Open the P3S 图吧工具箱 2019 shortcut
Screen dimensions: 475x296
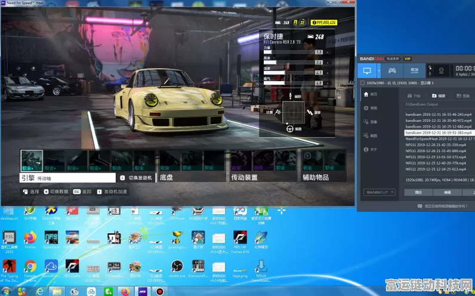(9, 242)
